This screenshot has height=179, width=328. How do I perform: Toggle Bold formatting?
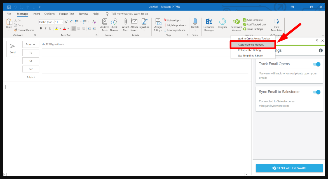click(x=41, y=29)
